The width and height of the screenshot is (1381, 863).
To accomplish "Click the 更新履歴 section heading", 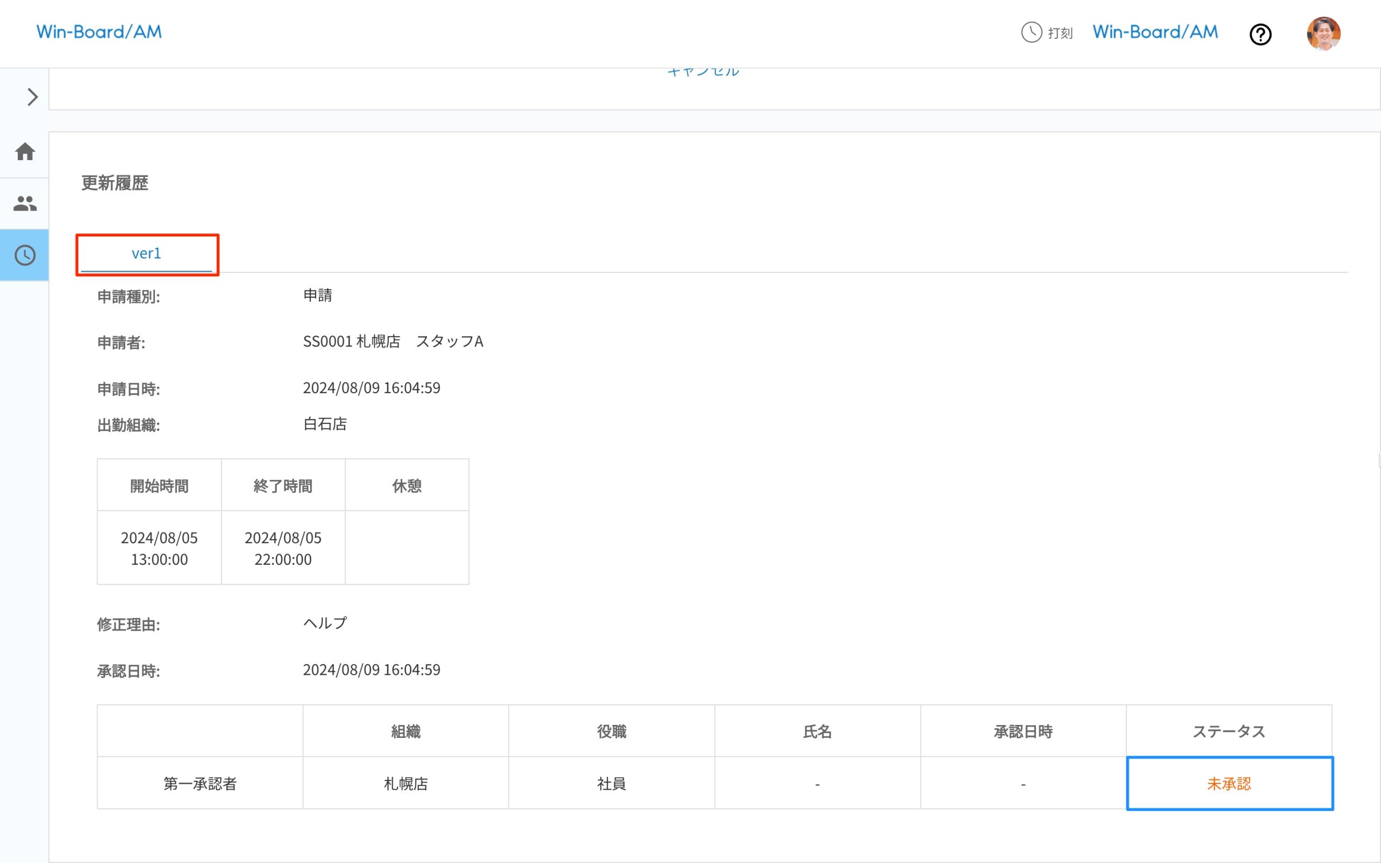I will pyautogui.click(x=115, y=183).
